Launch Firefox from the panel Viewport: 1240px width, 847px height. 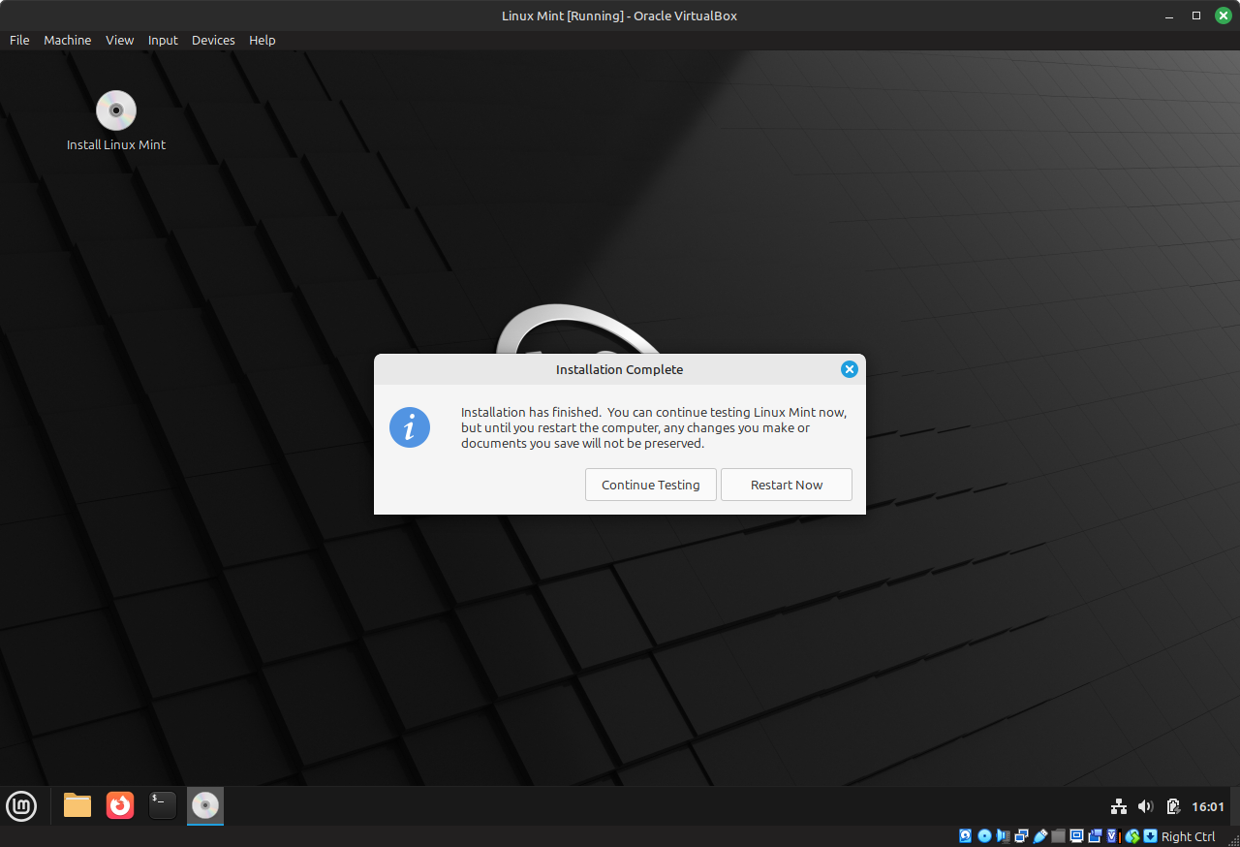120,805
